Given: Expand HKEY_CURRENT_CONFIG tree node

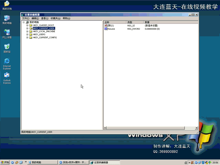Looking at the screenshot, I should [27, 37].
